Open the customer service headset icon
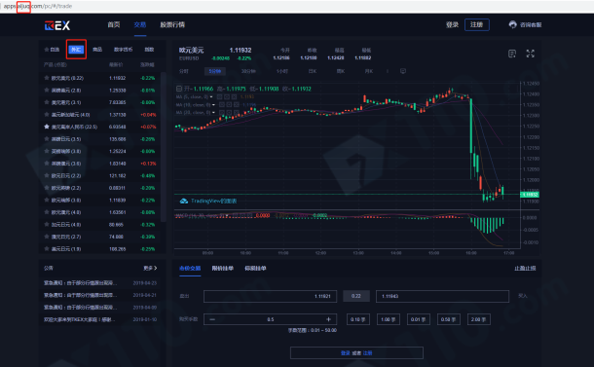 coord(512,24)
